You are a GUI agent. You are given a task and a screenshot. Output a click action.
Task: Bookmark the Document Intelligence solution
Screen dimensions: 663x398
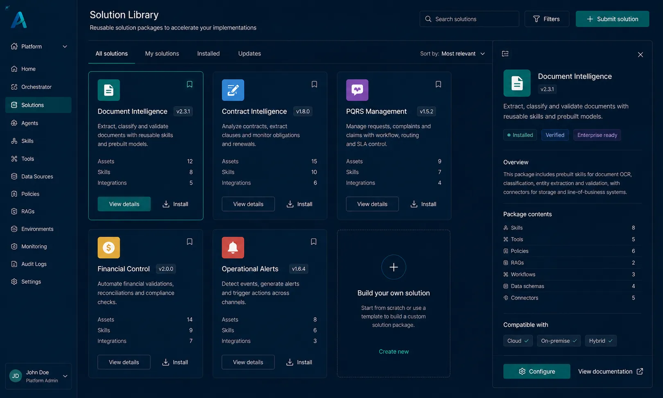(190, 84)
